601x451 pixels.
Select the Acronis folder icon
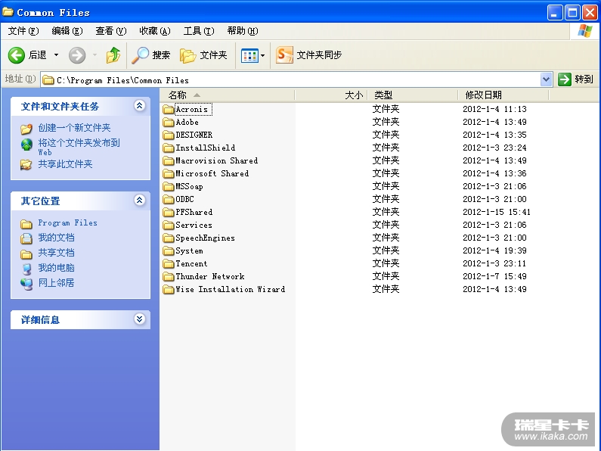(x=169, y=110)
